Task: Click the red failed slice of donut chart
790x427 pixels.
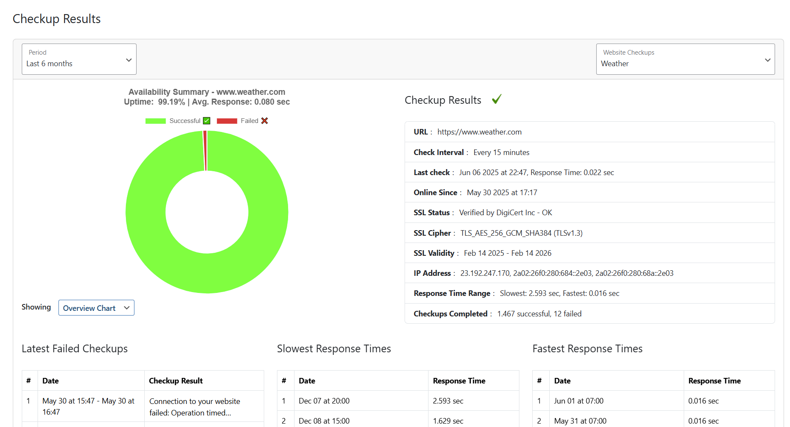Action: click(205, 150)
